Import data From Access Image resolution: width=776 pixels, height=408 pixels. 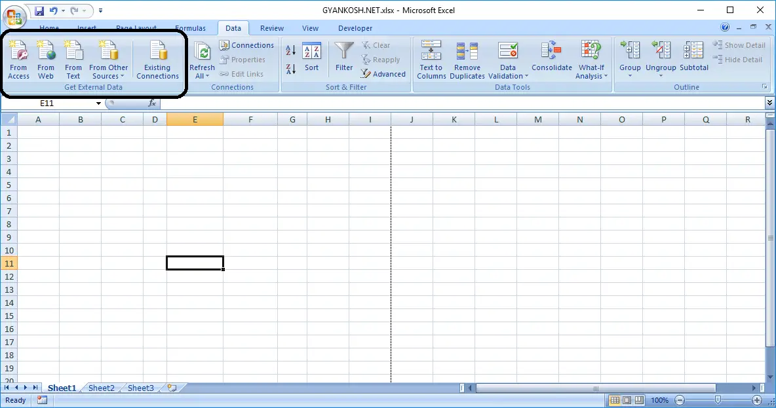point(18,60)
